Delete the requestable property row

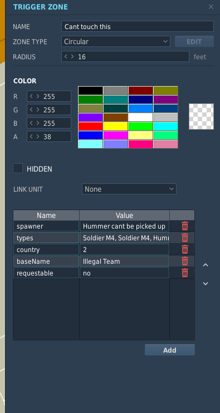click(x=185, y=273)
